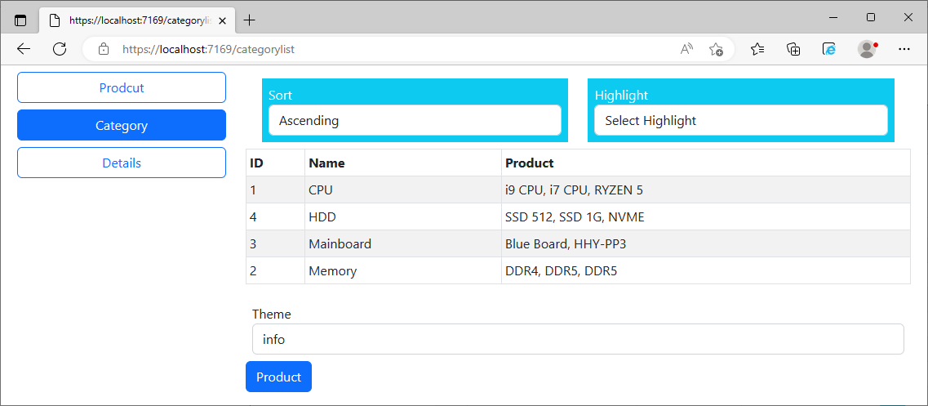Open the Theme dropdown showing info
The height and width of the screenshot is (406, 928).
578,339
